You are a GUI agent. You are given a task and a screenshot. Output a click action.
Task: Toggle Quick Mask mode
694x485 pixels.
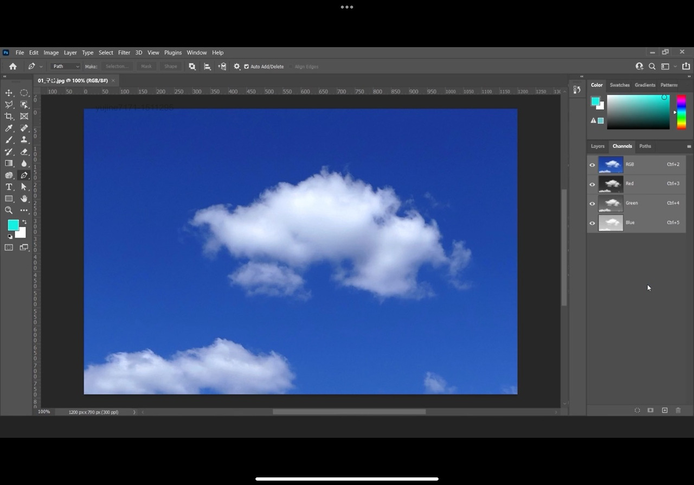(x=9, y=247)
